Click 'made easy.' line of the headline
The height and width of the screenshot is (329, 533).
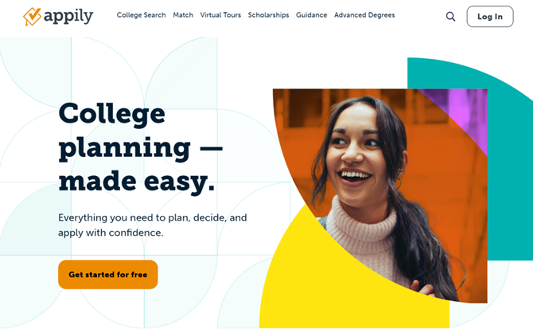pos(137,182)
